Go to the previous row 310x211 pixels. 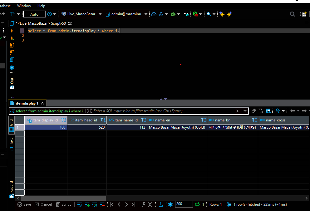(x=119, y=204)
